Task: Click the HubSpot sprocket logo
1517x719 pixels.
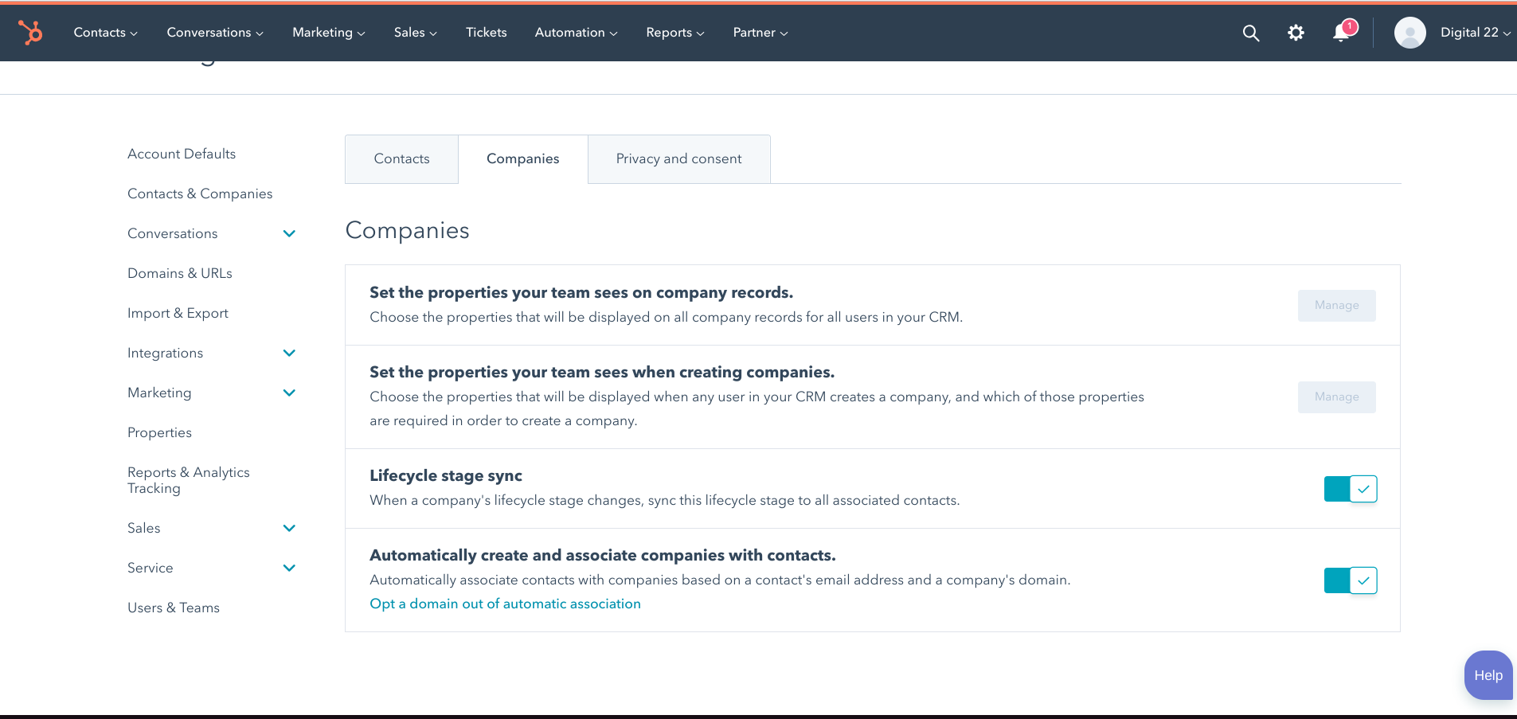Action: 30,33
